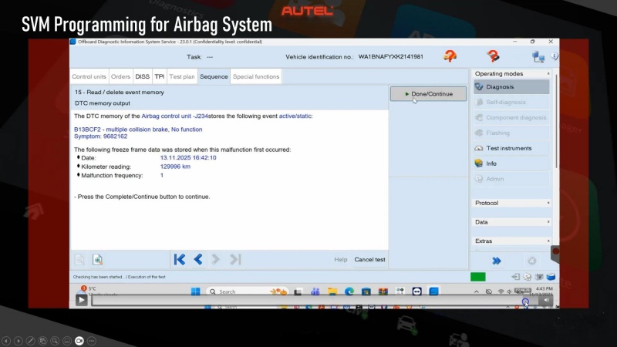Open the magnifier document view icon
The image size is (617, 347).
(x=98, y=260)
